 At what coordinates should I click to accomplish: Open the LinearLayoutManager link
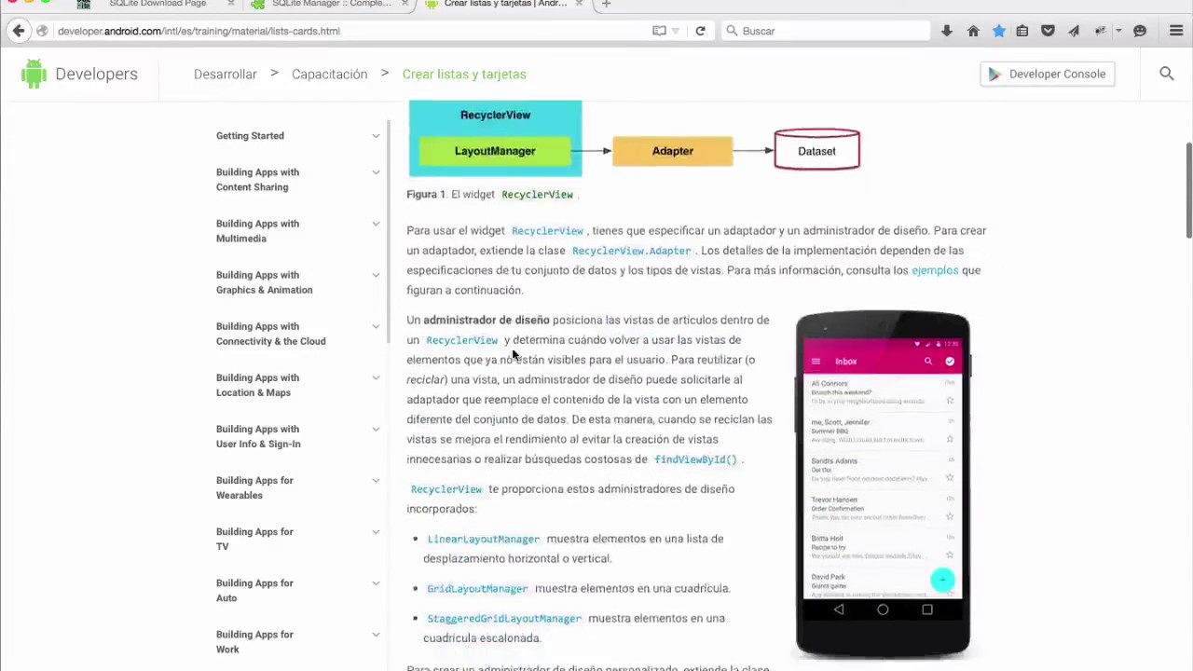click(484, 539)
